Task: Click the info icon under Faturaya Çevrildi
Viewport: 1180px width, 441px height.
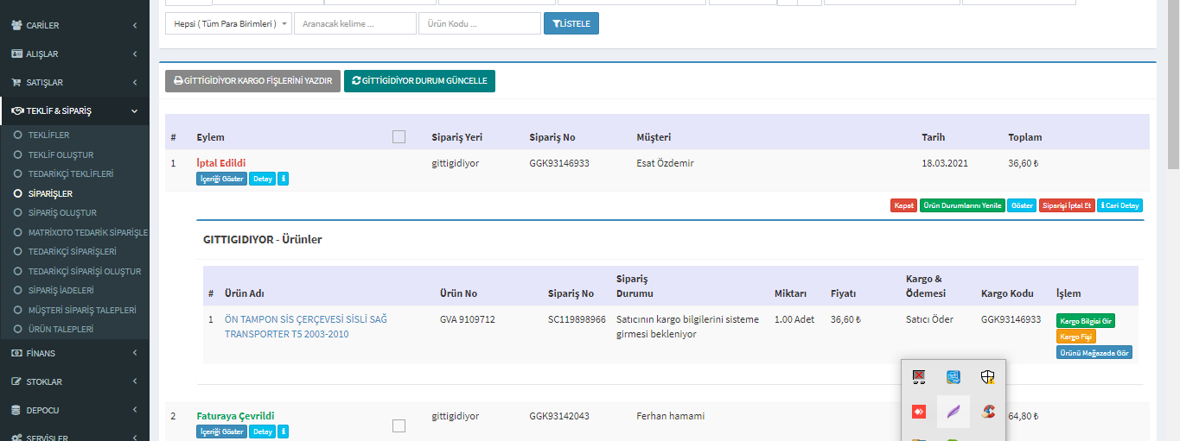Action: (x=284, y=432)
